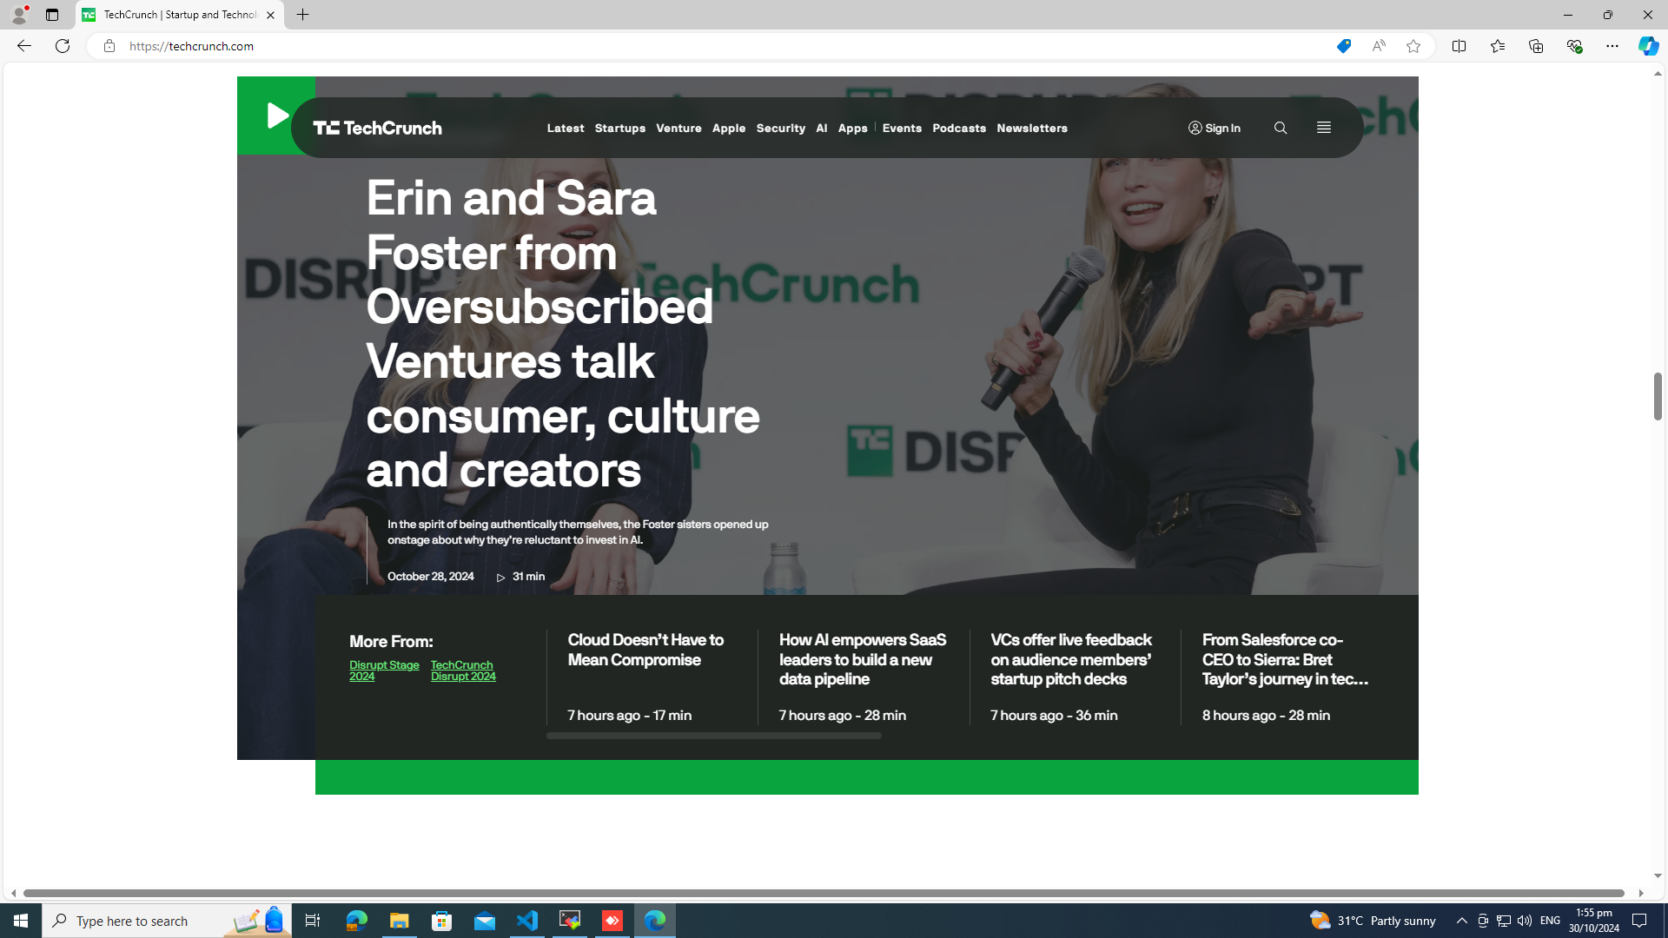Open the Favorites list icon
This screenshot has width=1668, height=938.
click(1497, 46)
